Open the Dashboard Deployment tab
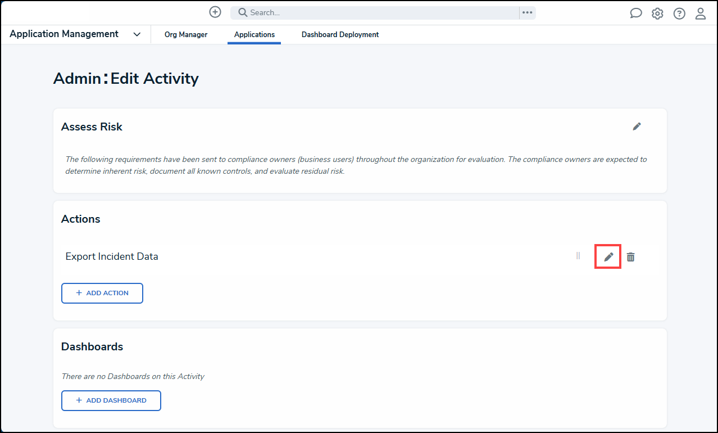718x433 pixels. pos(340,35)
